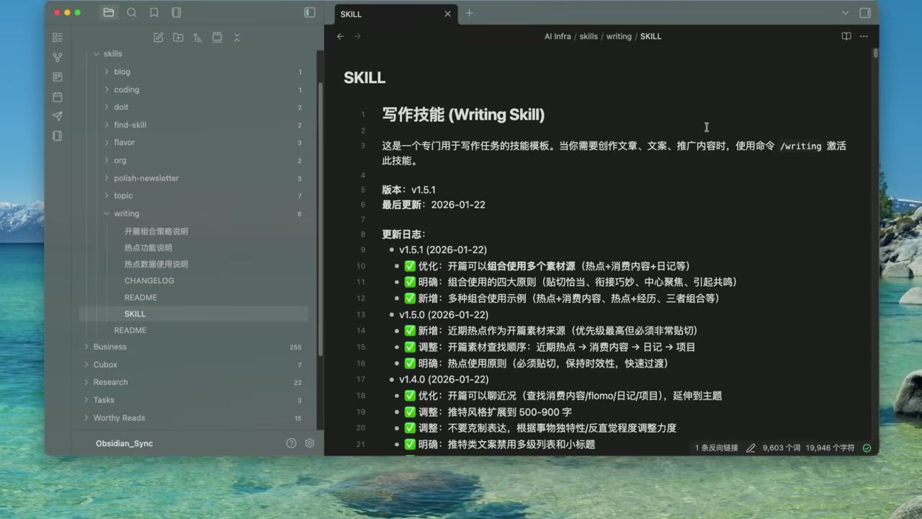Switch to the files view via the folder icon

[109, 12]
